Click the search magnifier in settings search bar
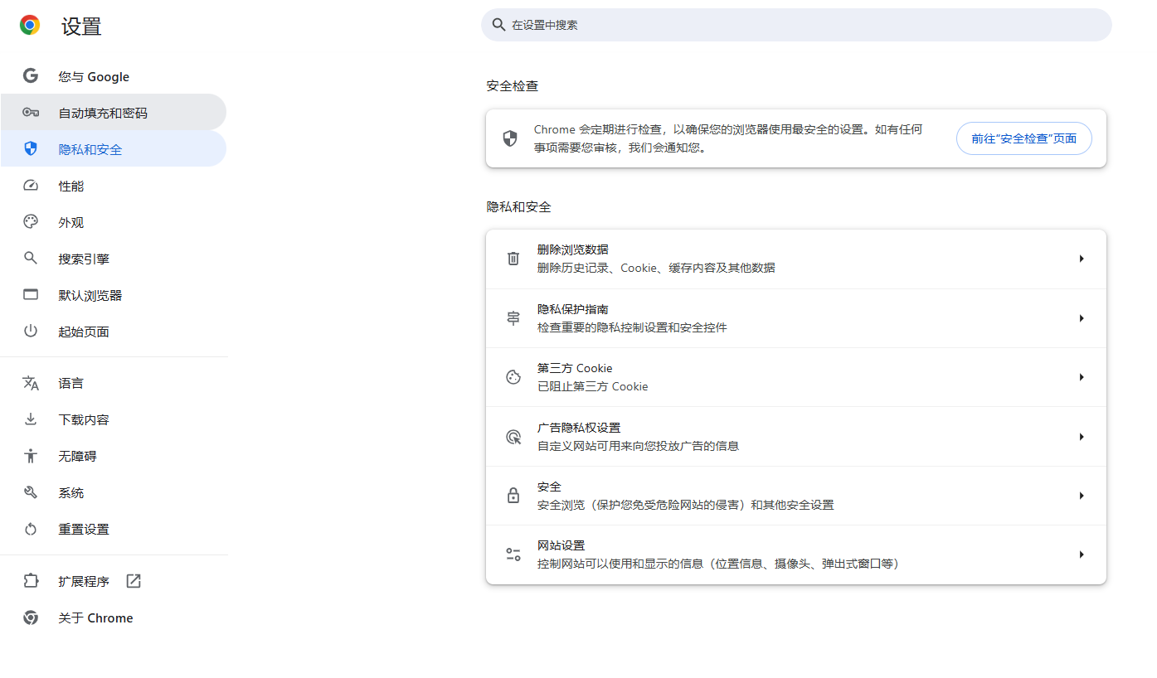This screenshot has height=678, width=1157. 498,25
